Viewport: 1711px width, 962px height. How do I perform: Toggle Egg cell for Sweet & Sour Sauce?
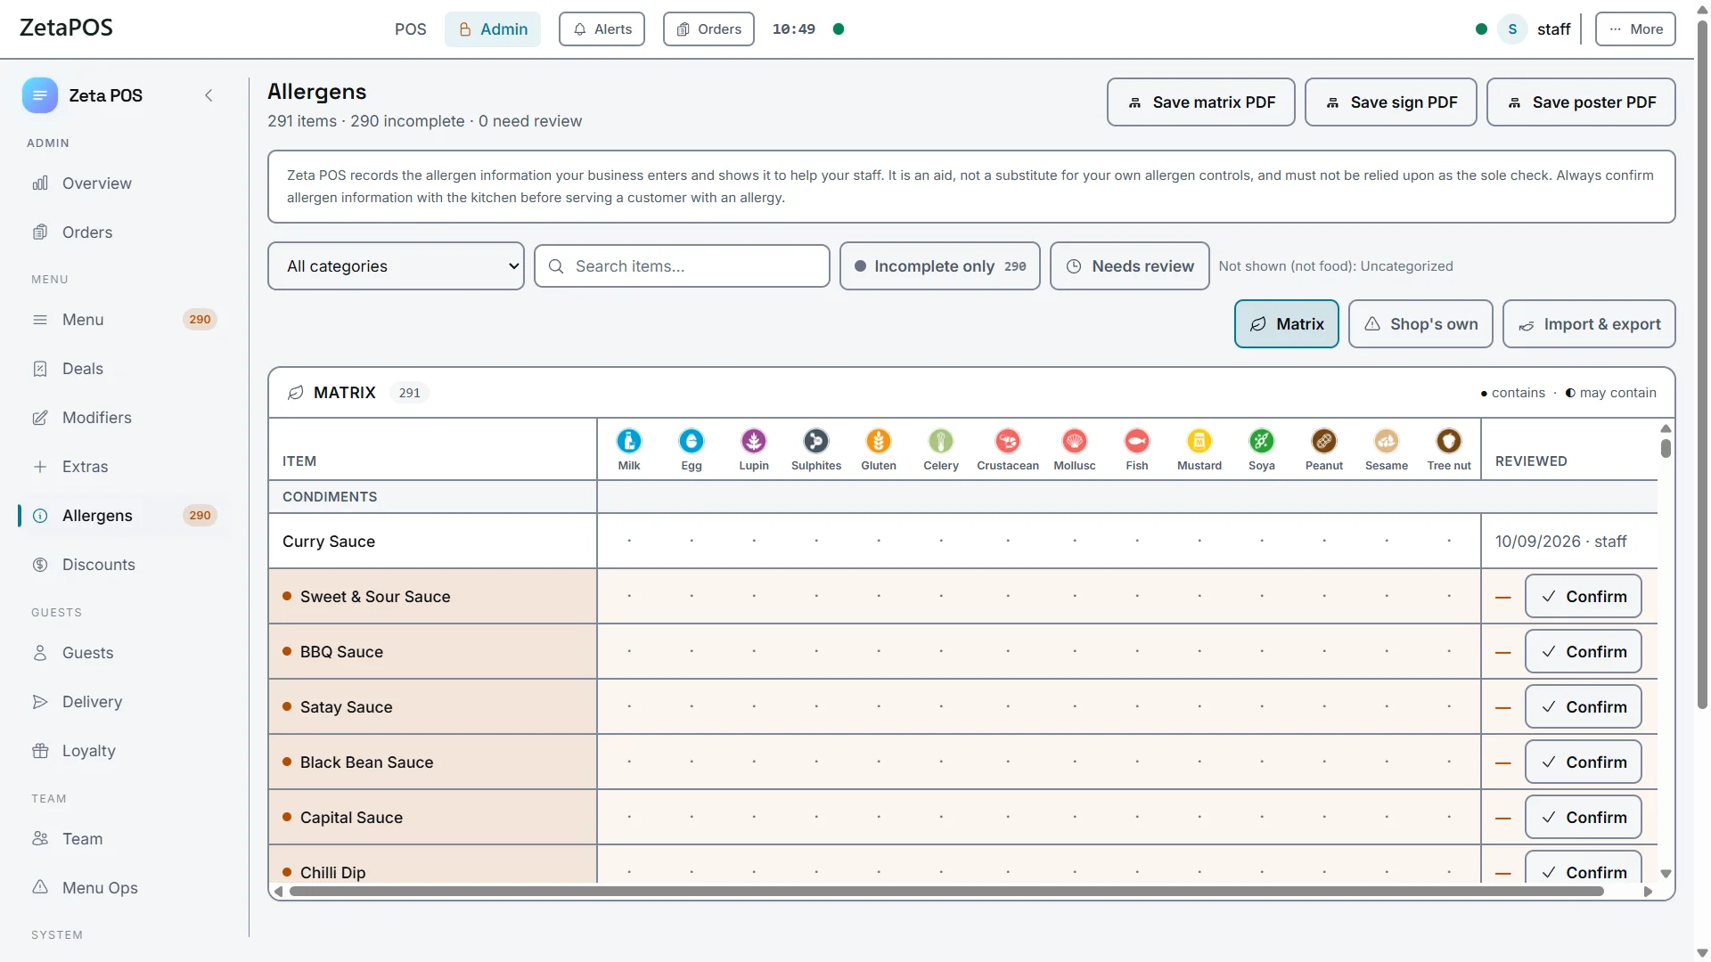pyautogui.click(x=692, y=596)
